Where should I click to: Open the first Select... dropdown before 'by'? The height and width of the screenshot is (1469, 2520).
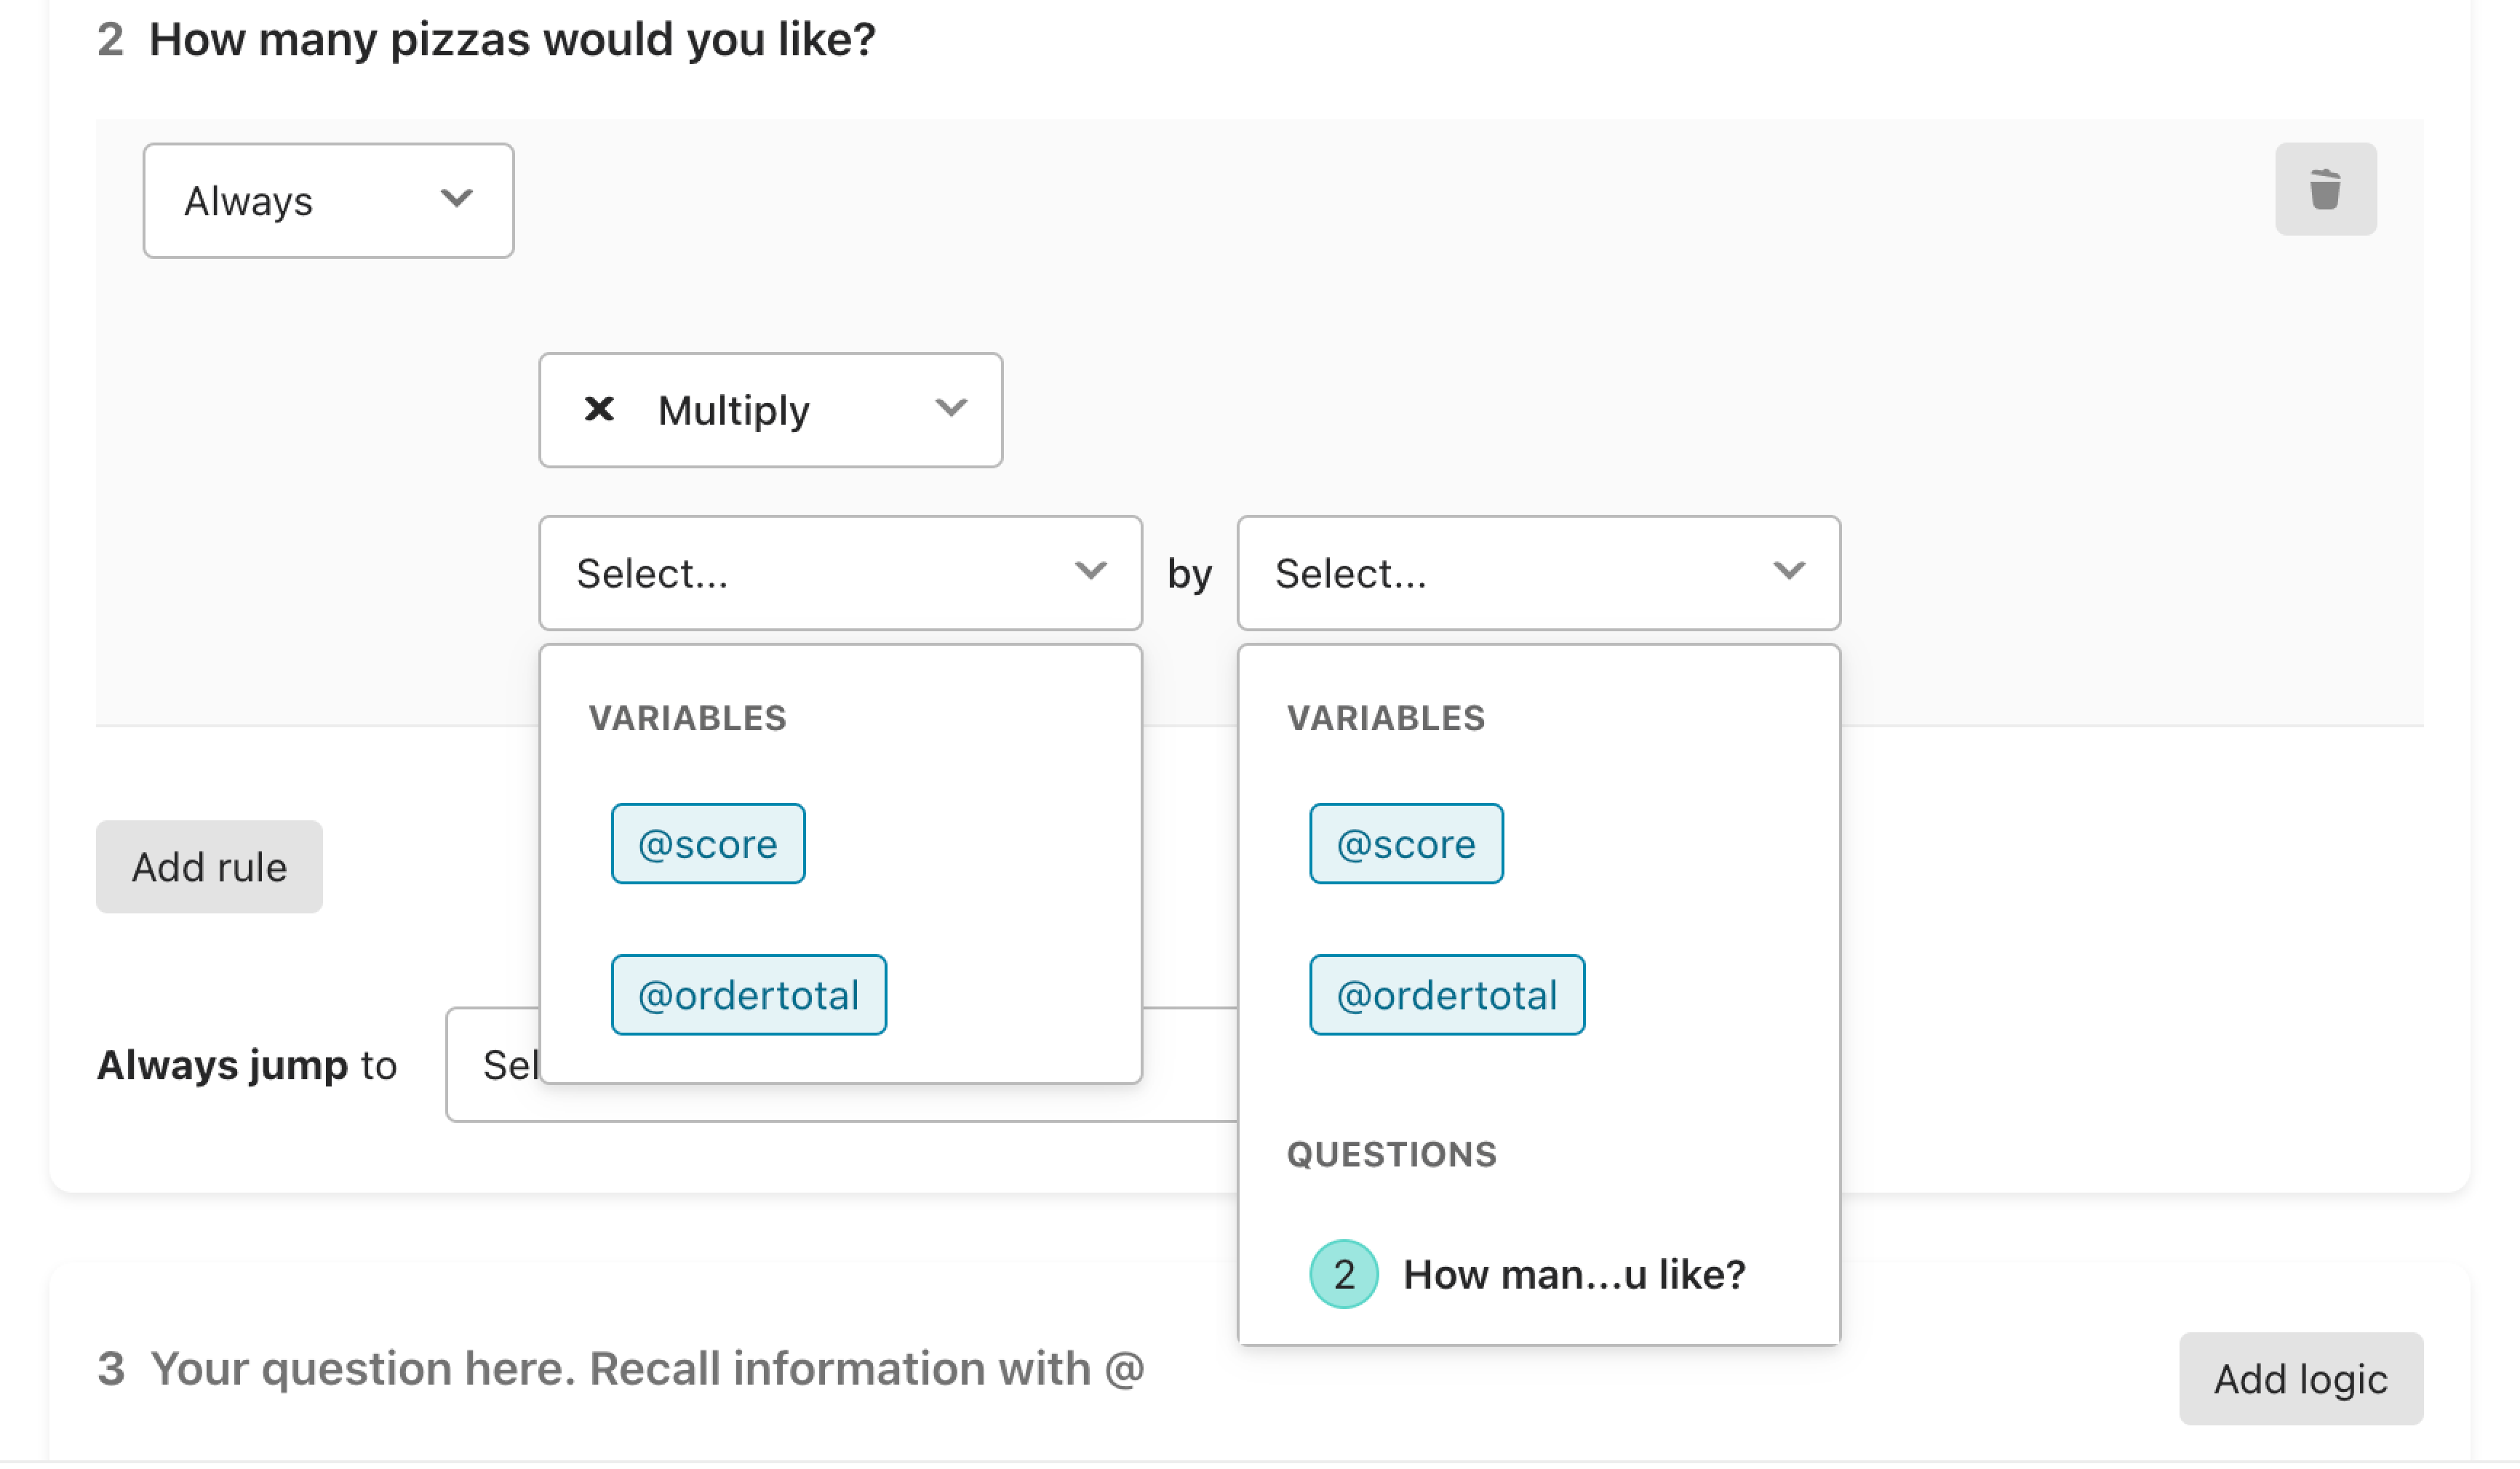click(840, 572)
